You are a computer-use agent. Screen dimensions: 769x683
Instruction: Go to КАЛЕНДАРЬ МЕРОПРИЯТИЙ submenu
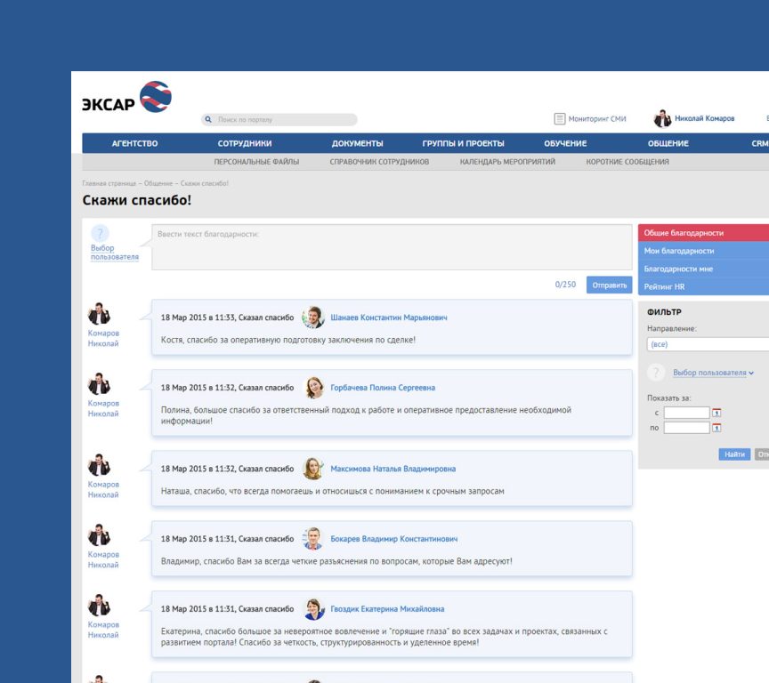tap(507, 162)
